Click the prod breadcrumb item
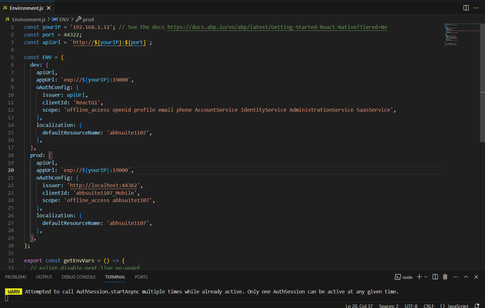Viewport: 485px width, 308px height. coord(88,19)
